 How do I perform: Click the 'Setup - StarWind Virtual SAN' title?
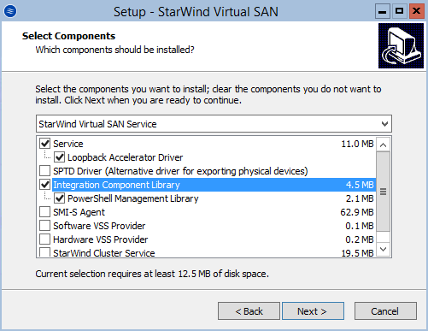[x=196, y=12]
